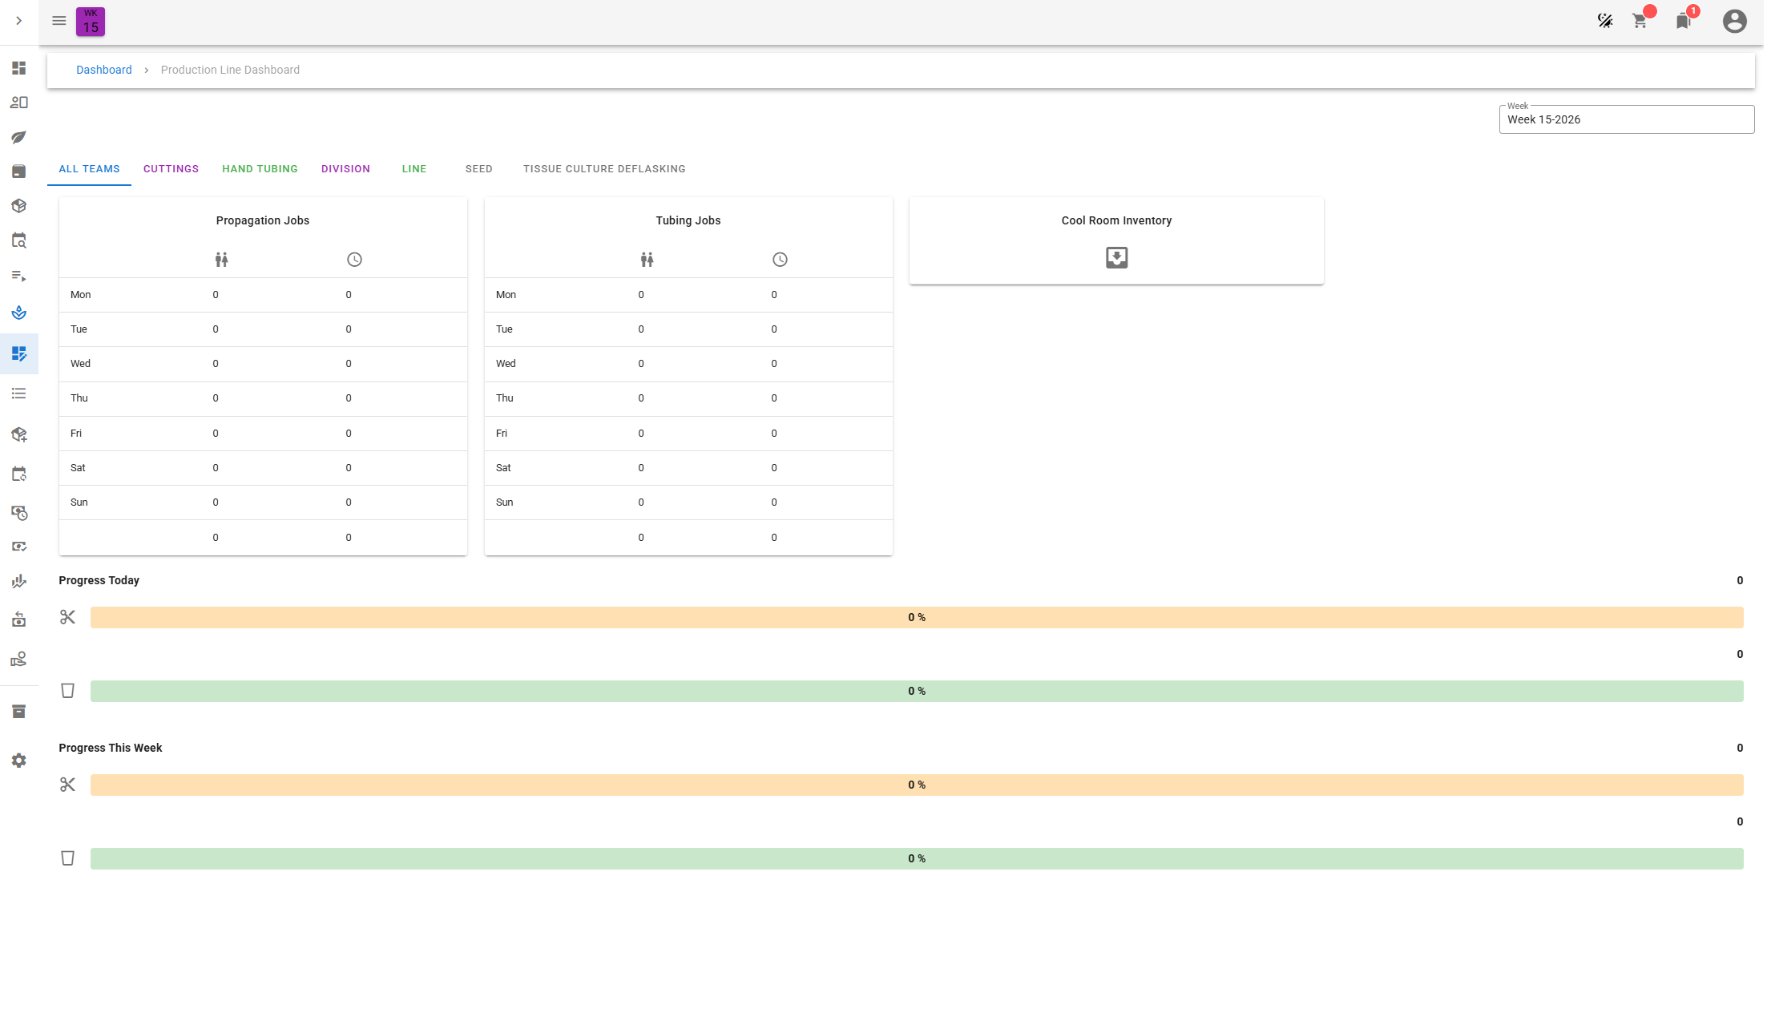Click the purple week 15 badge

click(x=91, y=22)
